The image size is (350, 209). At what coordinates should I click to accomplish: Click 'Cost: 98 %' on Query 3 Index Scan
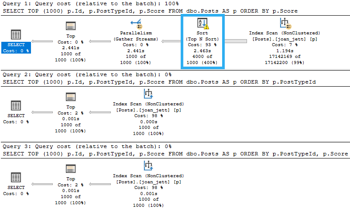(x=149, y=188)
